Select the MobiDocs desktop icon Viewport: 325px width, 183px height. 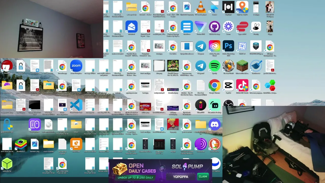click(187, 27)
